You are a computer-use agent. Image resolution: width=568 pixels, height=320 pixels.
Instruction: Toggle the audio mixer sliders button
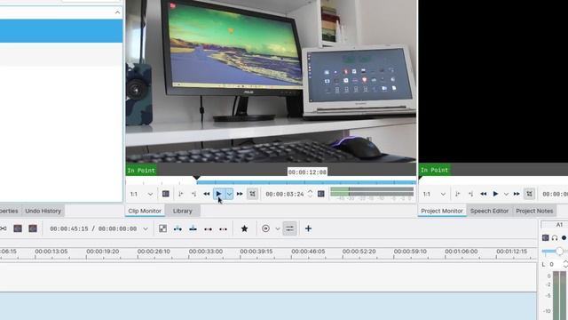pos(290,228)
